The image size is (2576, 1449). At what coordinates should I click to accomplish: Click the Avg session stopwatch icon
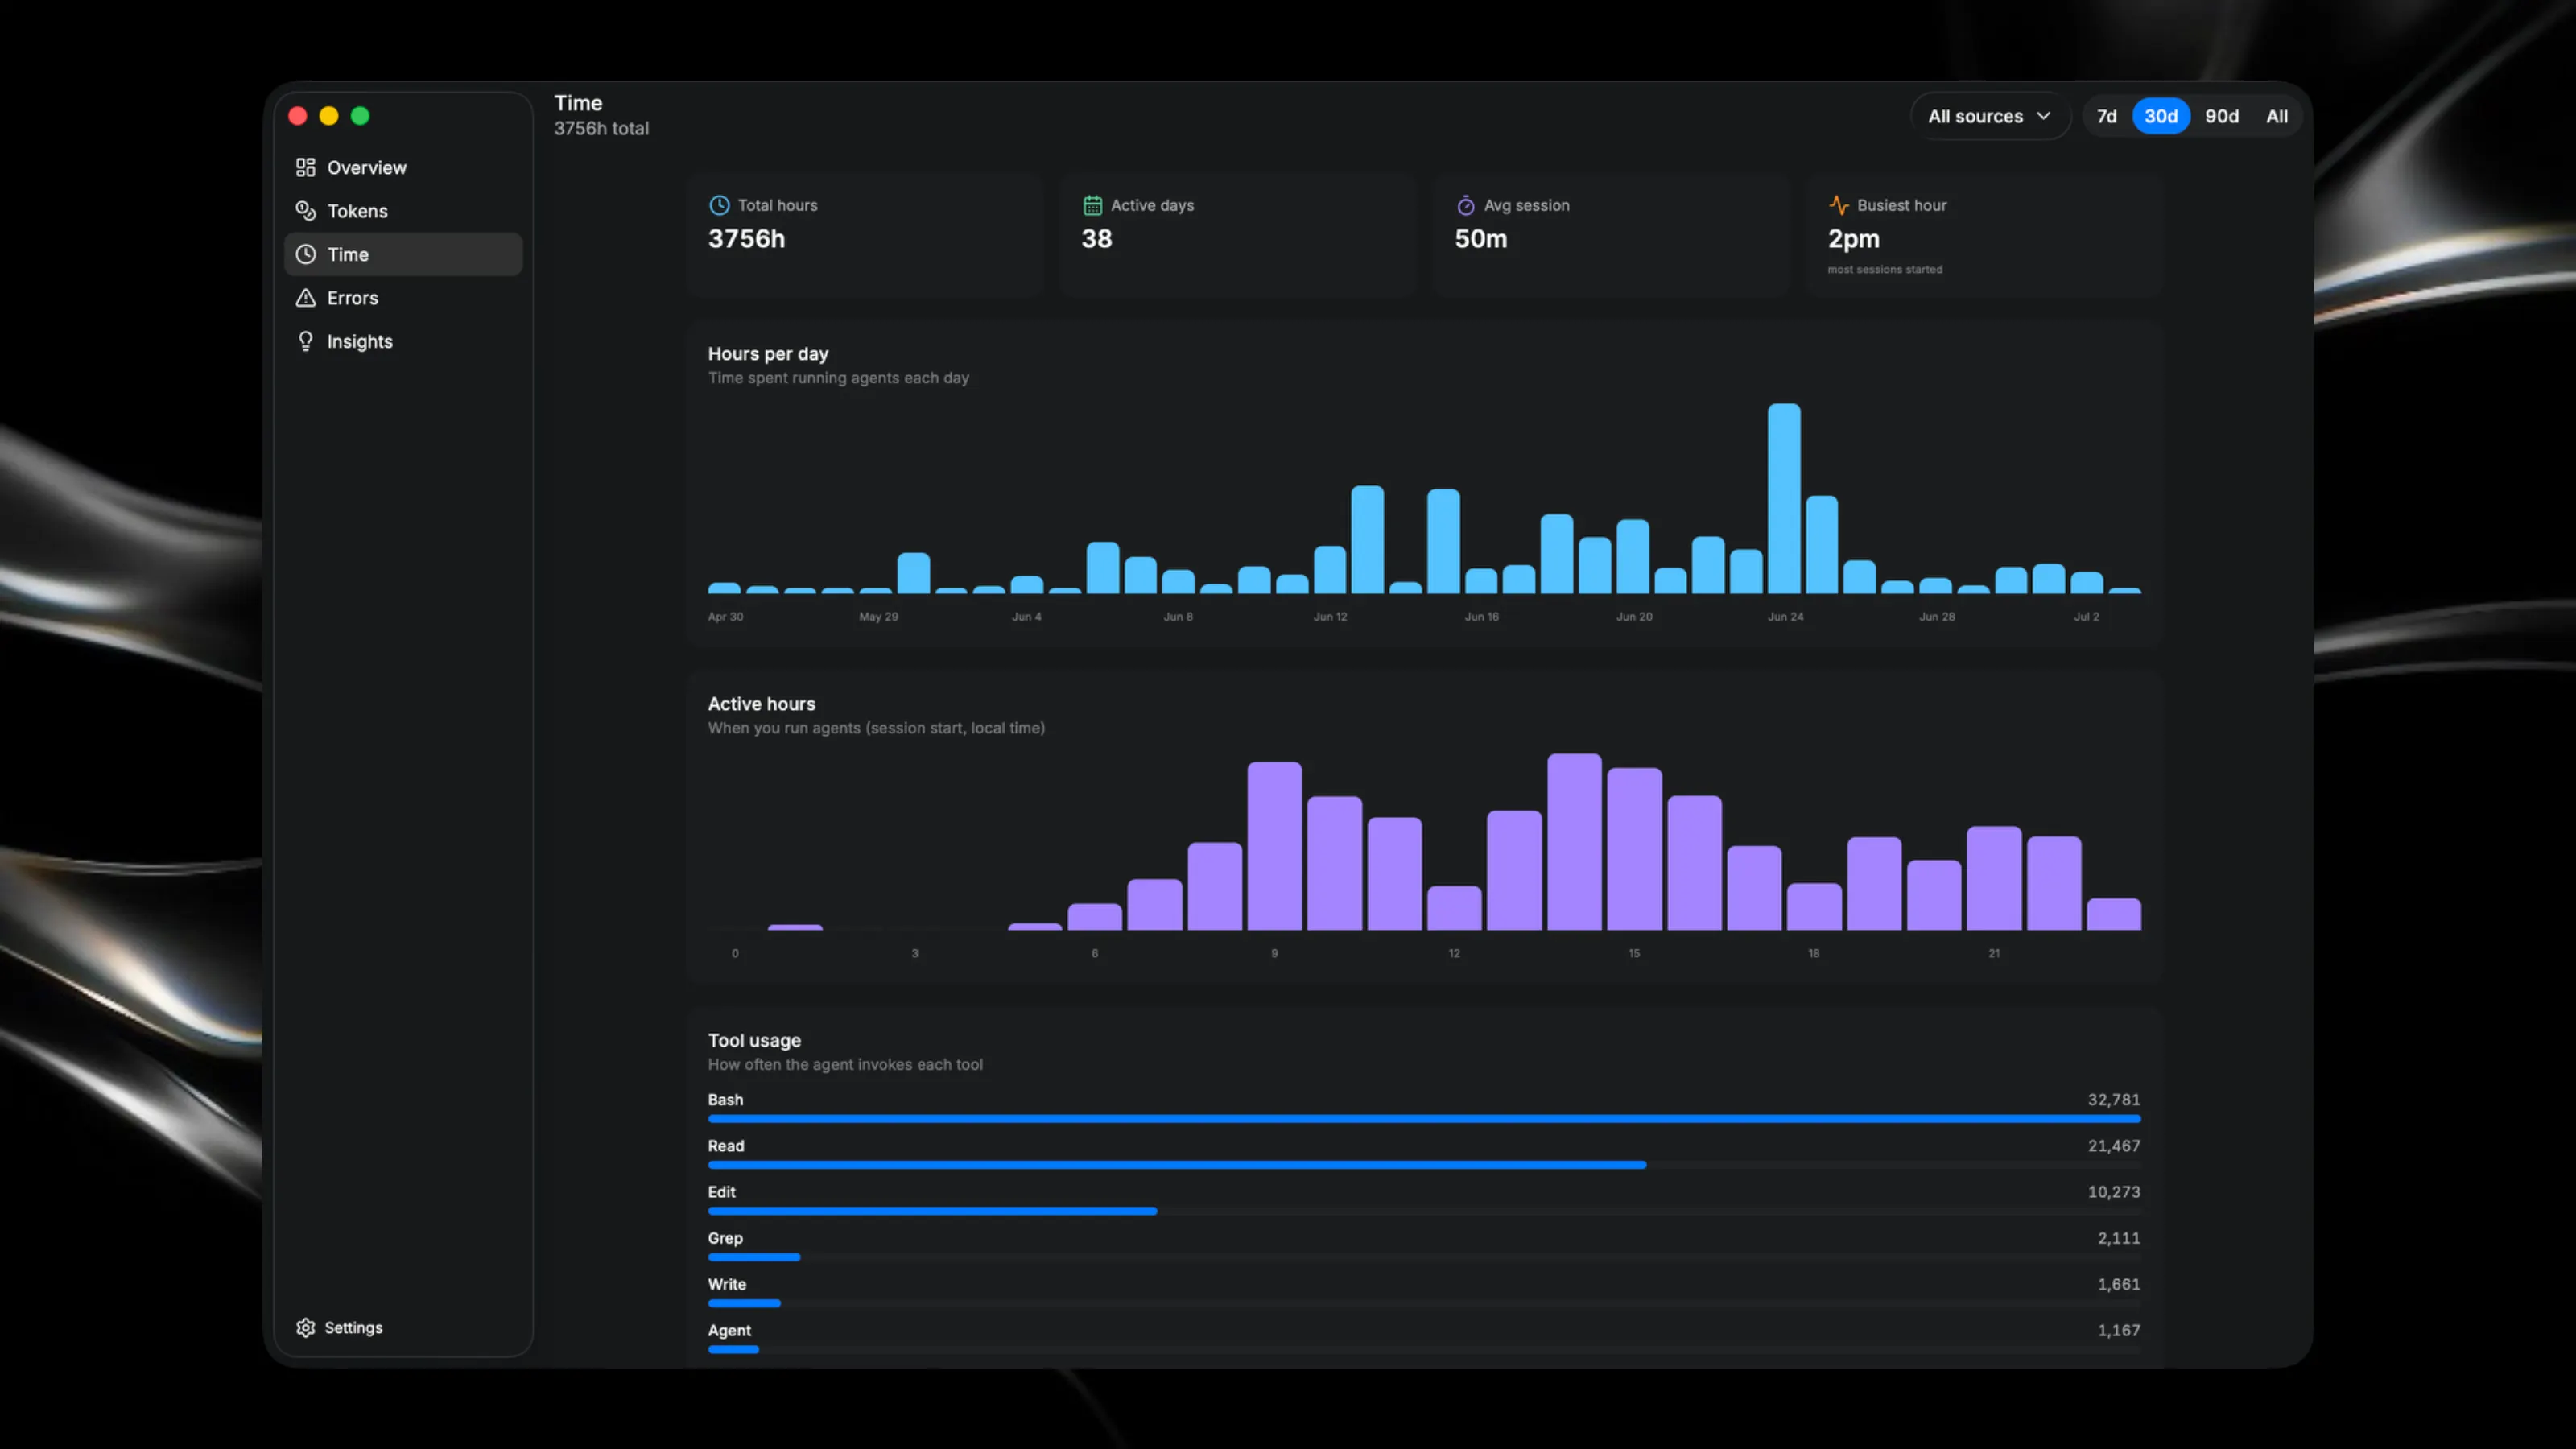click(x=1465, y=205)
